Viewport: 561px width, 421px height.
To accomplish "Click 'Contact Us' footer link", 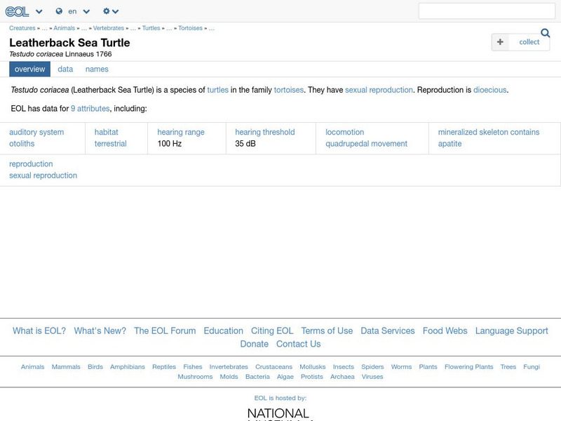I will (x=299, y=344).
